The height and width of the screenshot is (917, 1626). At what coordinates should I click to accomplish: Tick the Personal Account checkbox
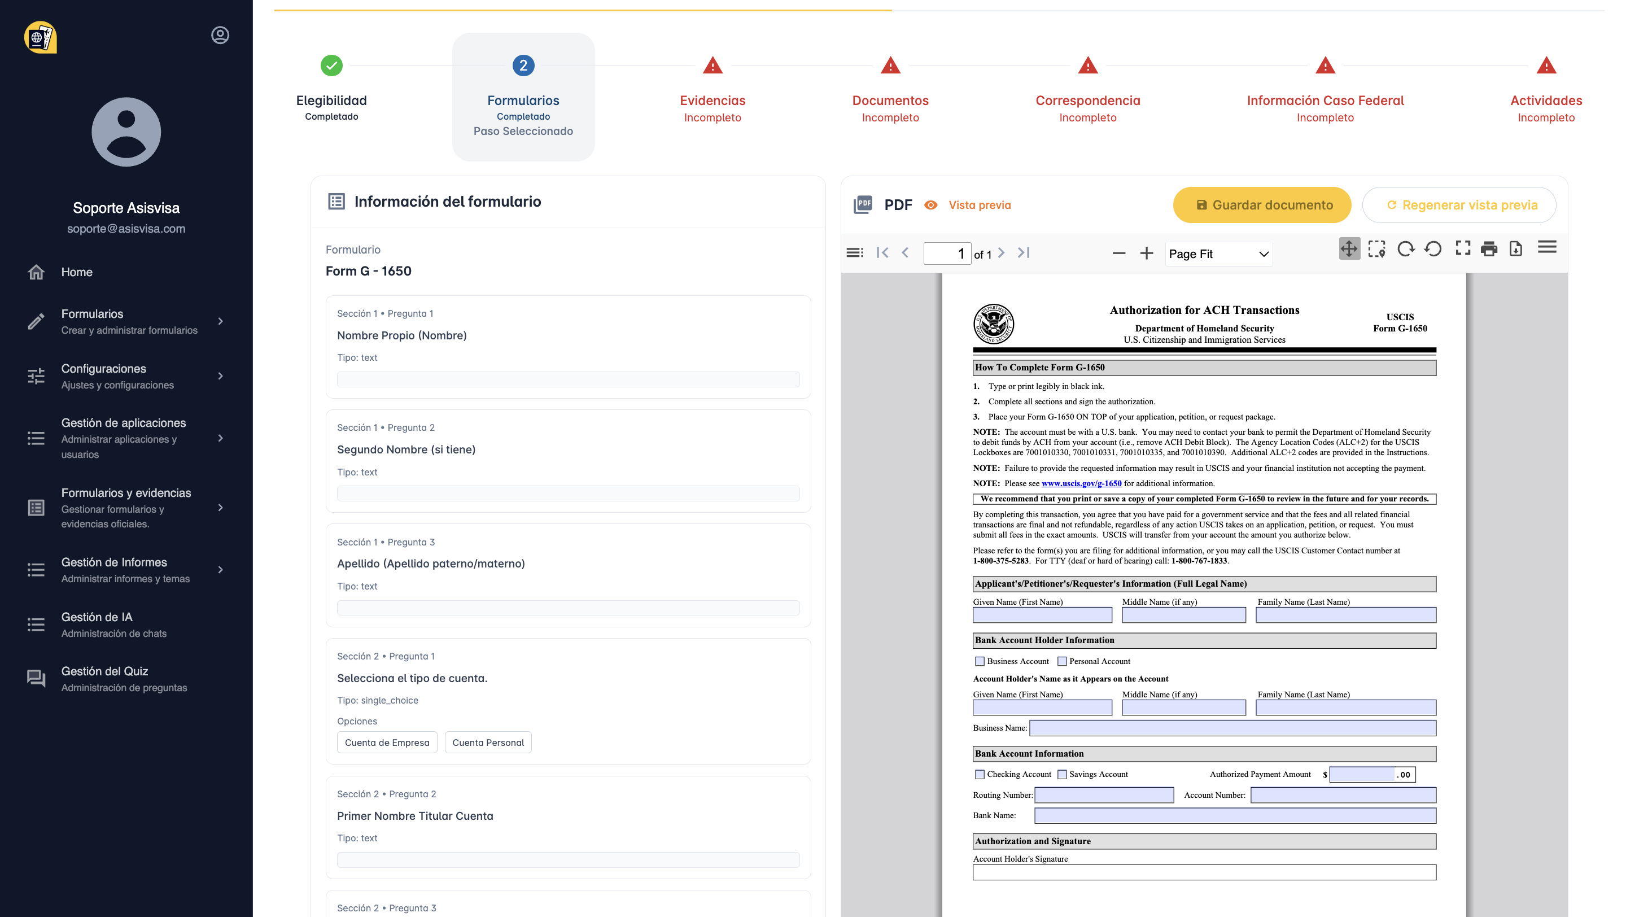click(x=1063, y=661)
